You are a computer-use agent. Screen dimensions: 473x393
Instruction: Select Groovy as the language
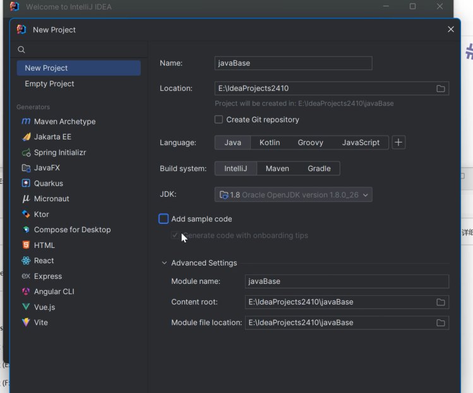[x=311, y=143]
